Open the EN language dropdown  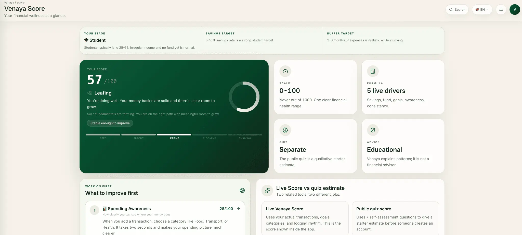482,10
